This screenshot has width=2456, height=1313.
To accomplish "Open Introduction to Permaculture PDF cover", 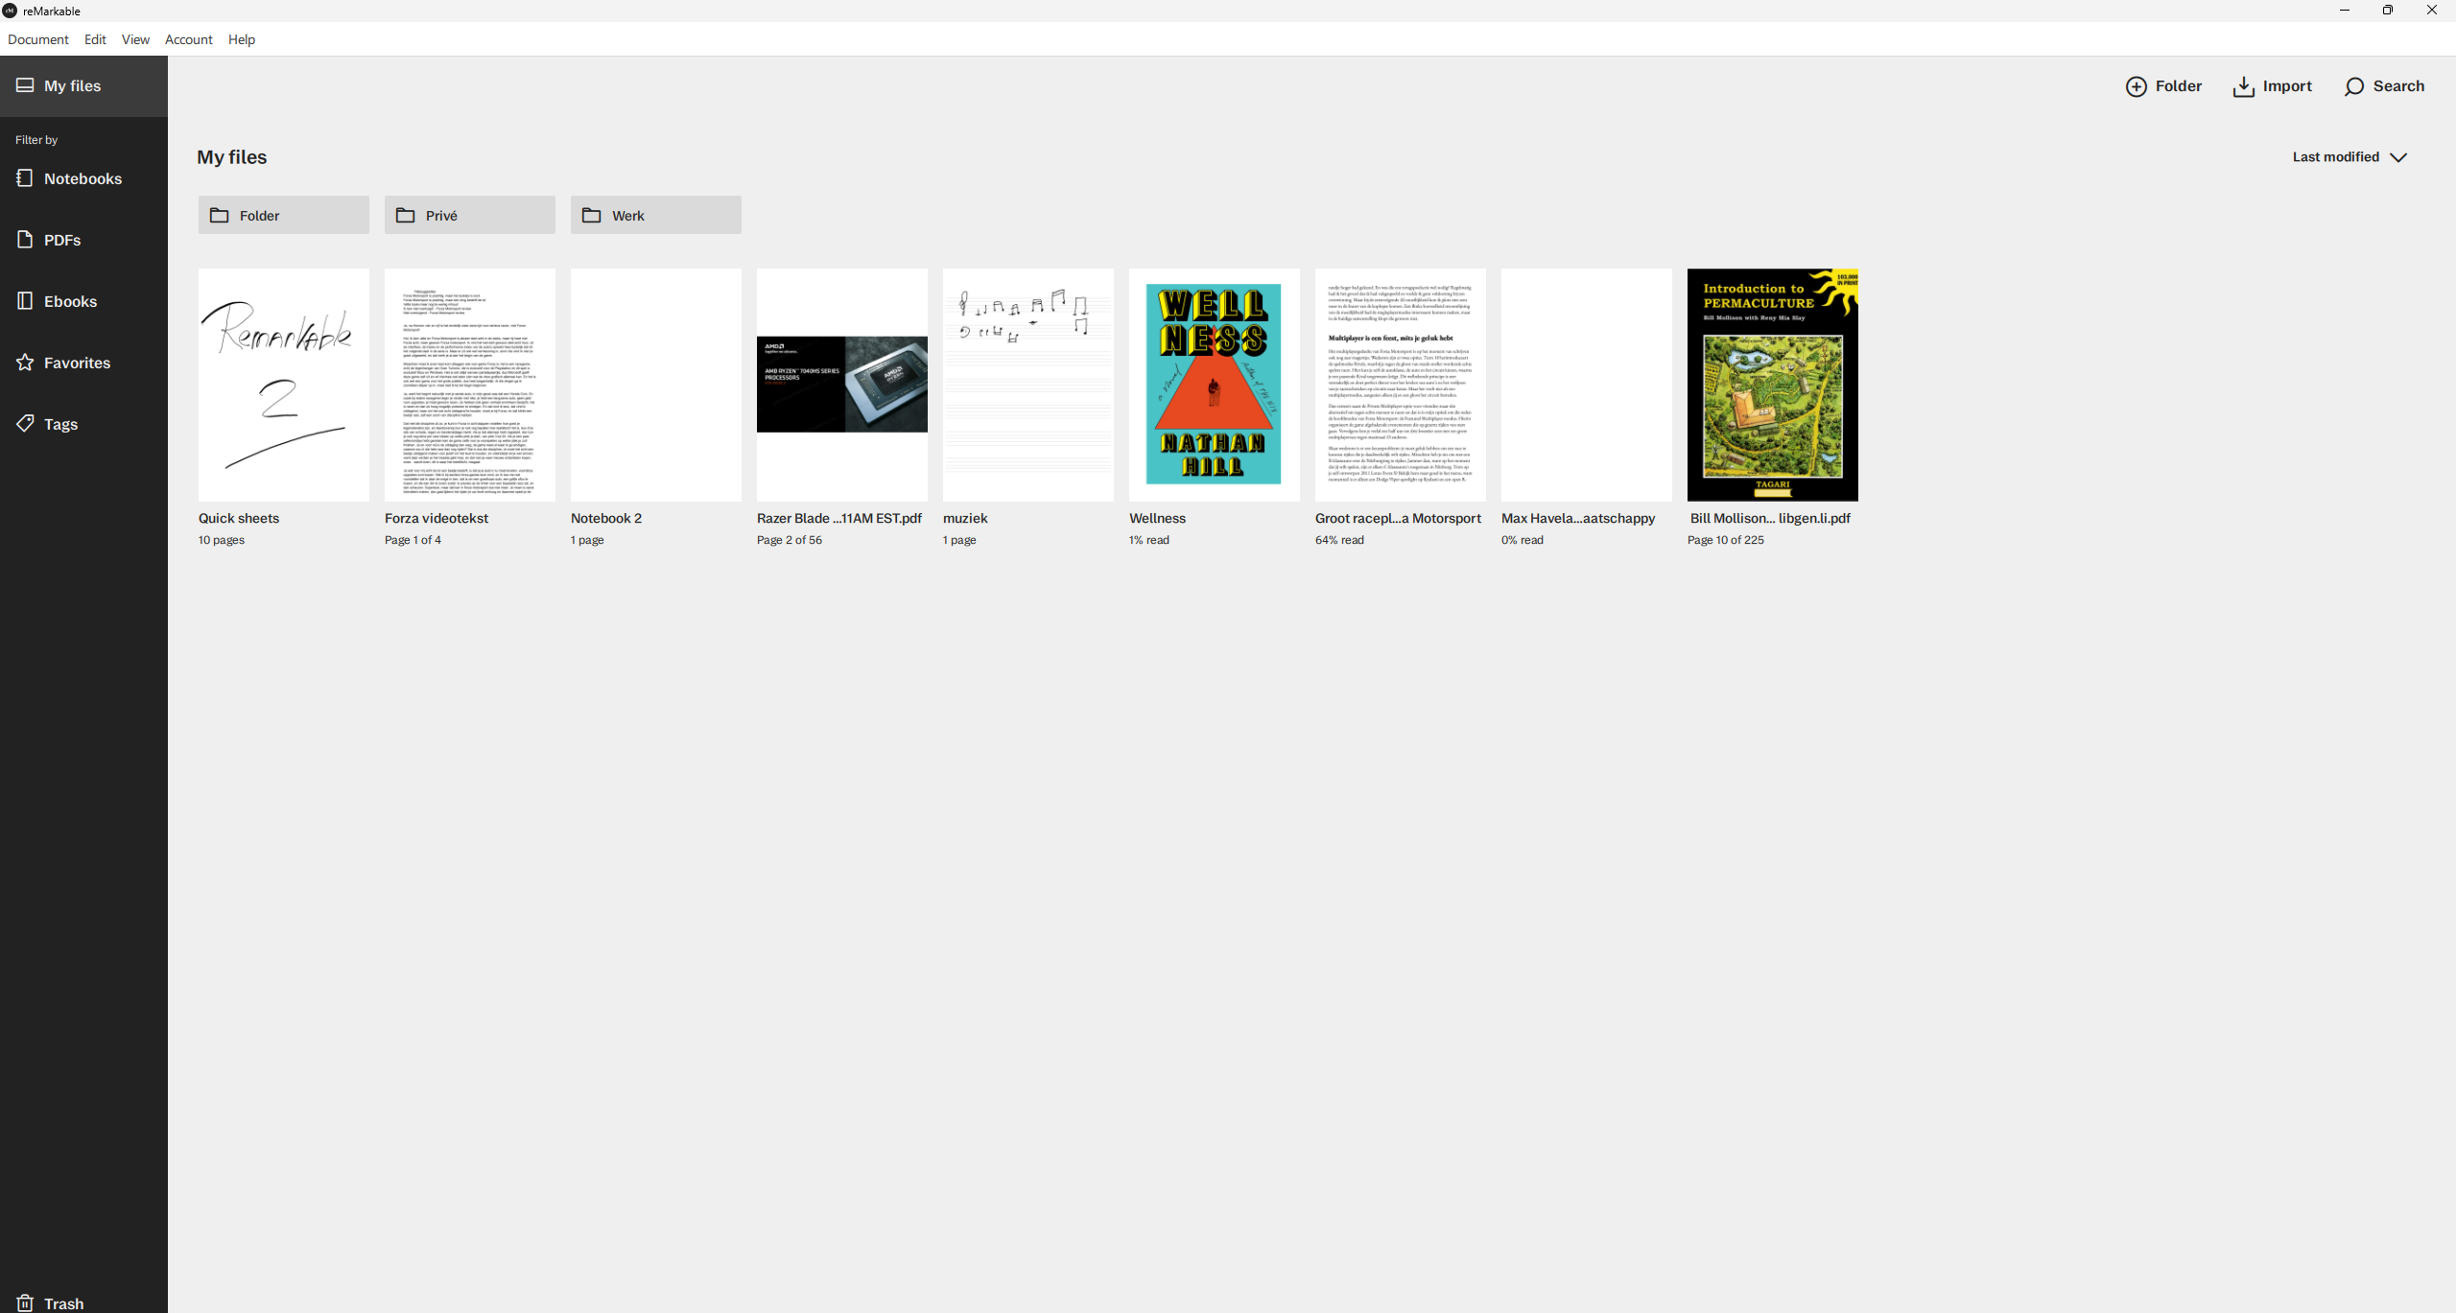I will coord(1773,385).
